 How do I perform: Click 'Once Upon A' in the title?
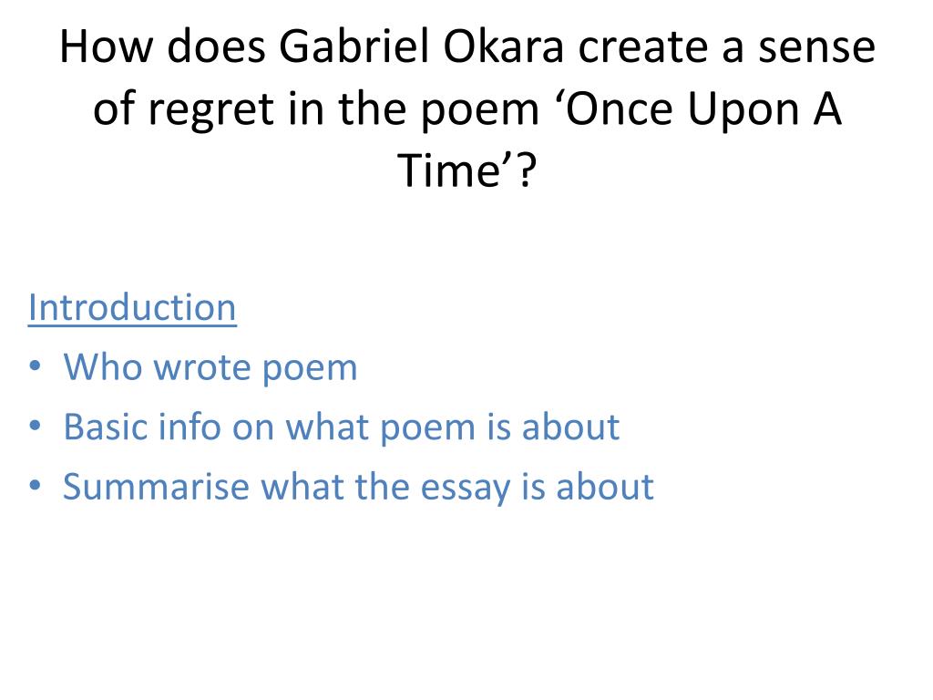click(702, 109)
